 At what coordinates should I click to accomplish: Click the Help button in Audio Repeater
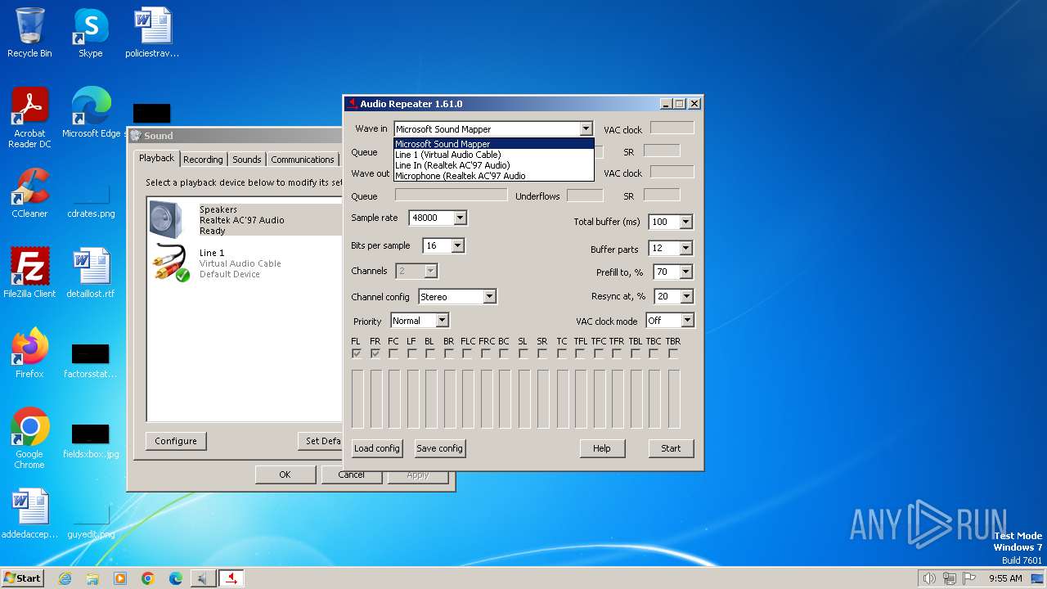(x=602, y=448)
